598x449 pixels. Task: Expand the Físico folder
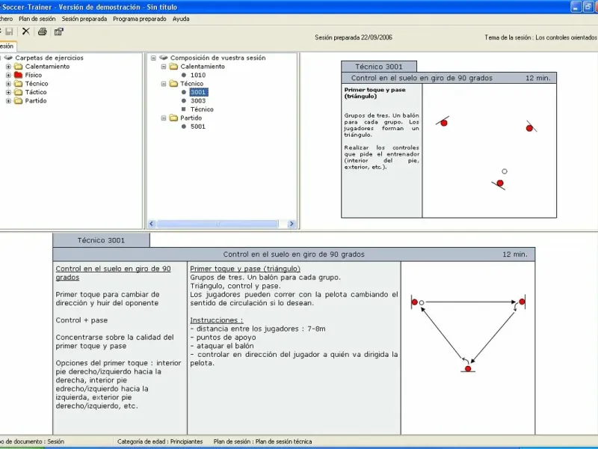(x=8, y=75)
